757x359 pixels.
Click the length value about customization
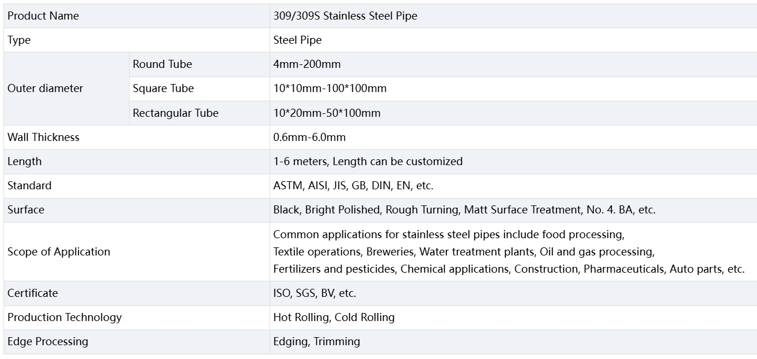click(x=368, y=162)
